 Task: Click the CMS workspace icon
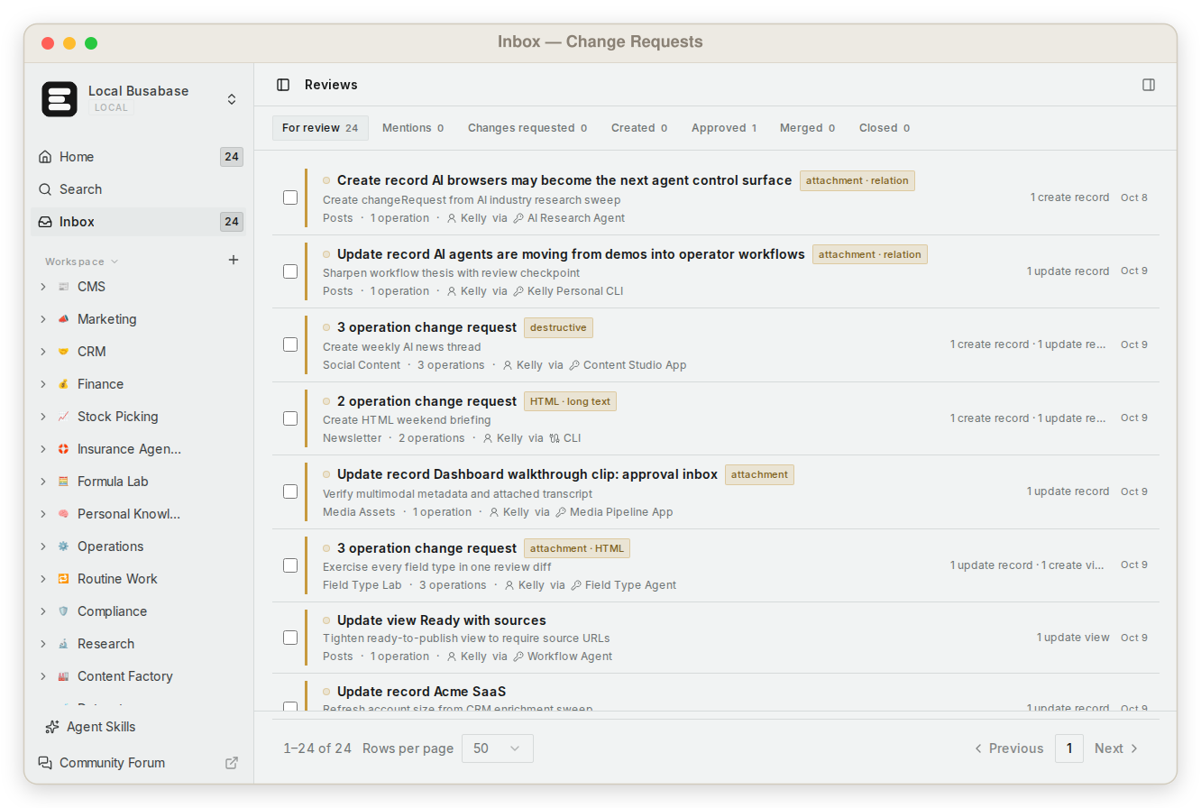[x=63, y=287]
